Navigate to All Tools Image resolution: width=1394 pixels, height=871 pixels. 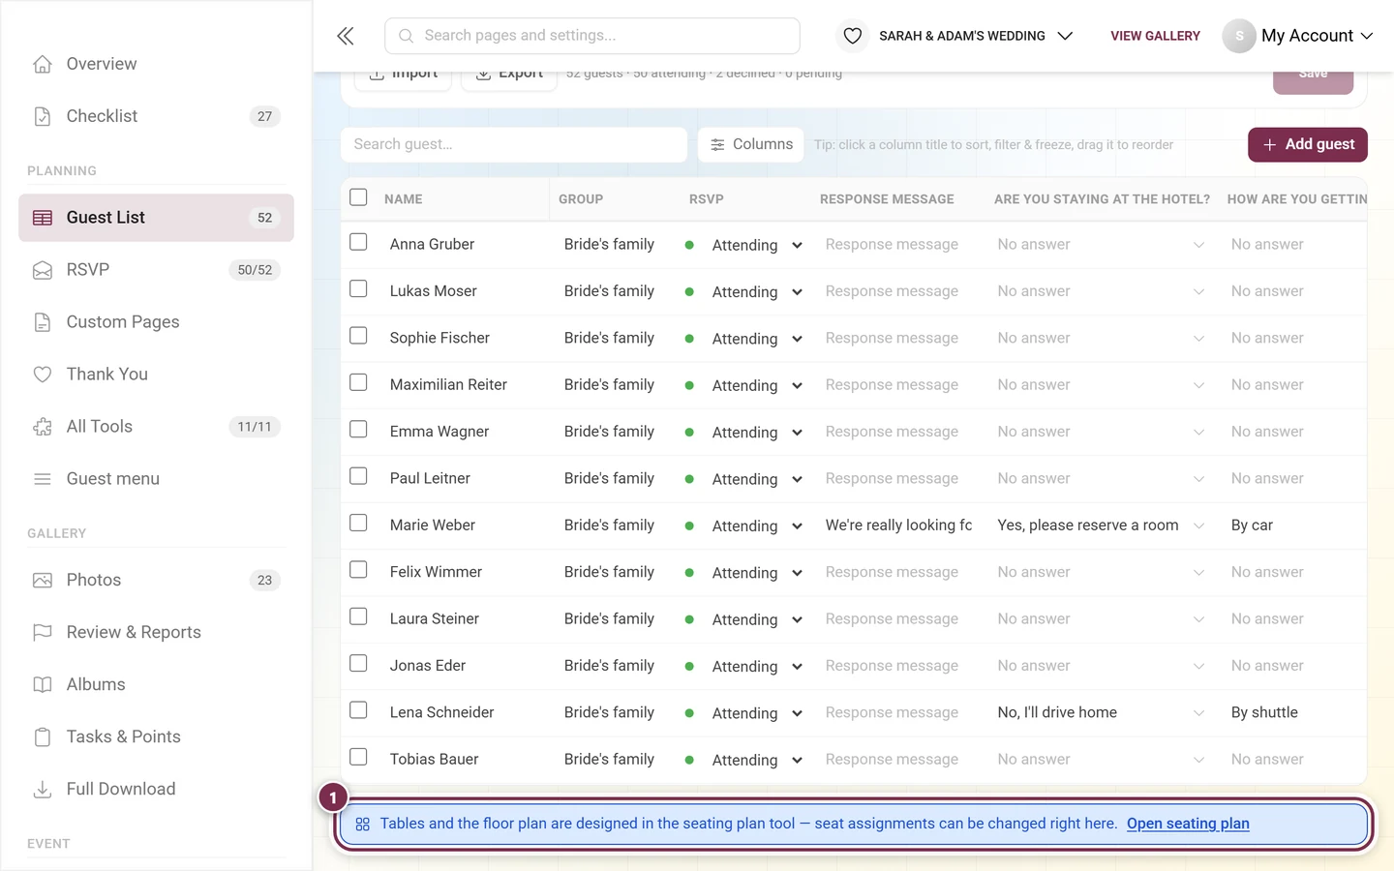tap(156, 427)
